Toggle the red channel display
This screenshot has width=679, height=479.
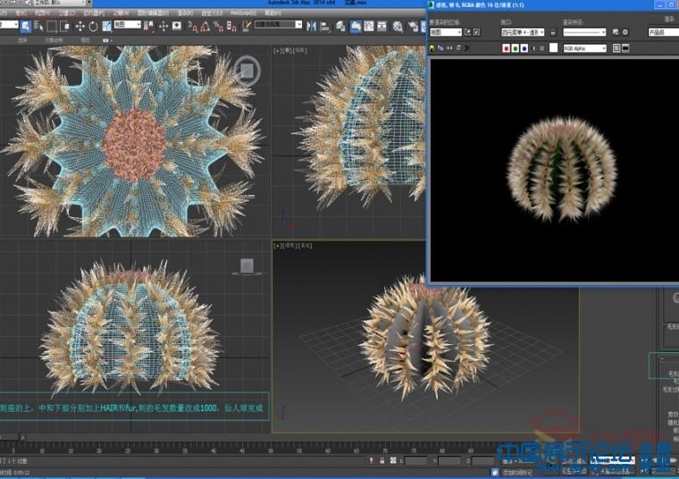(506, 48)
